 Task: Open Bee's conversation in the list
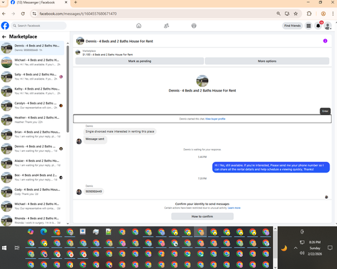coord(32,177)
